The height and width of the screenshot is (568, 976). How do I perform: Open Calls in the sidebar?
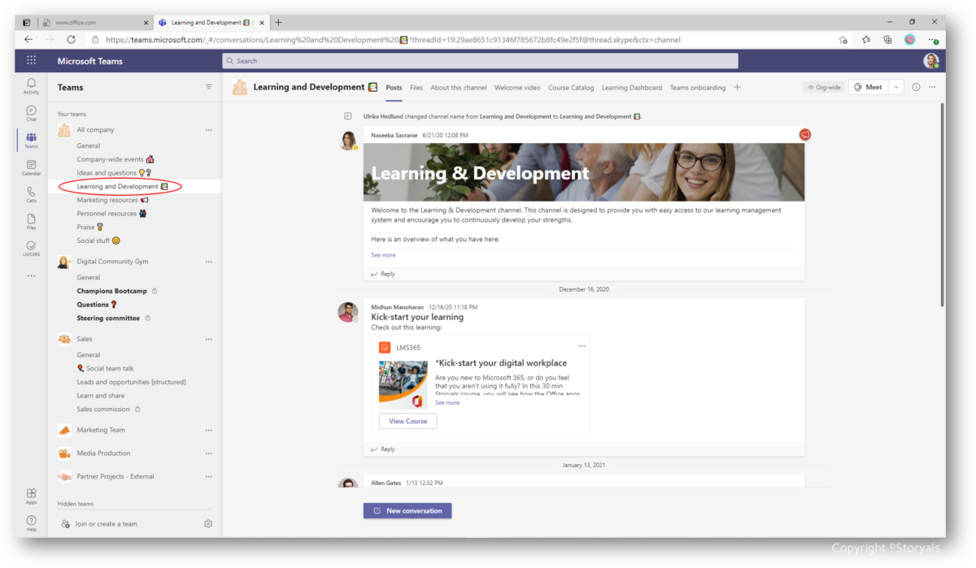click(31, 194)
